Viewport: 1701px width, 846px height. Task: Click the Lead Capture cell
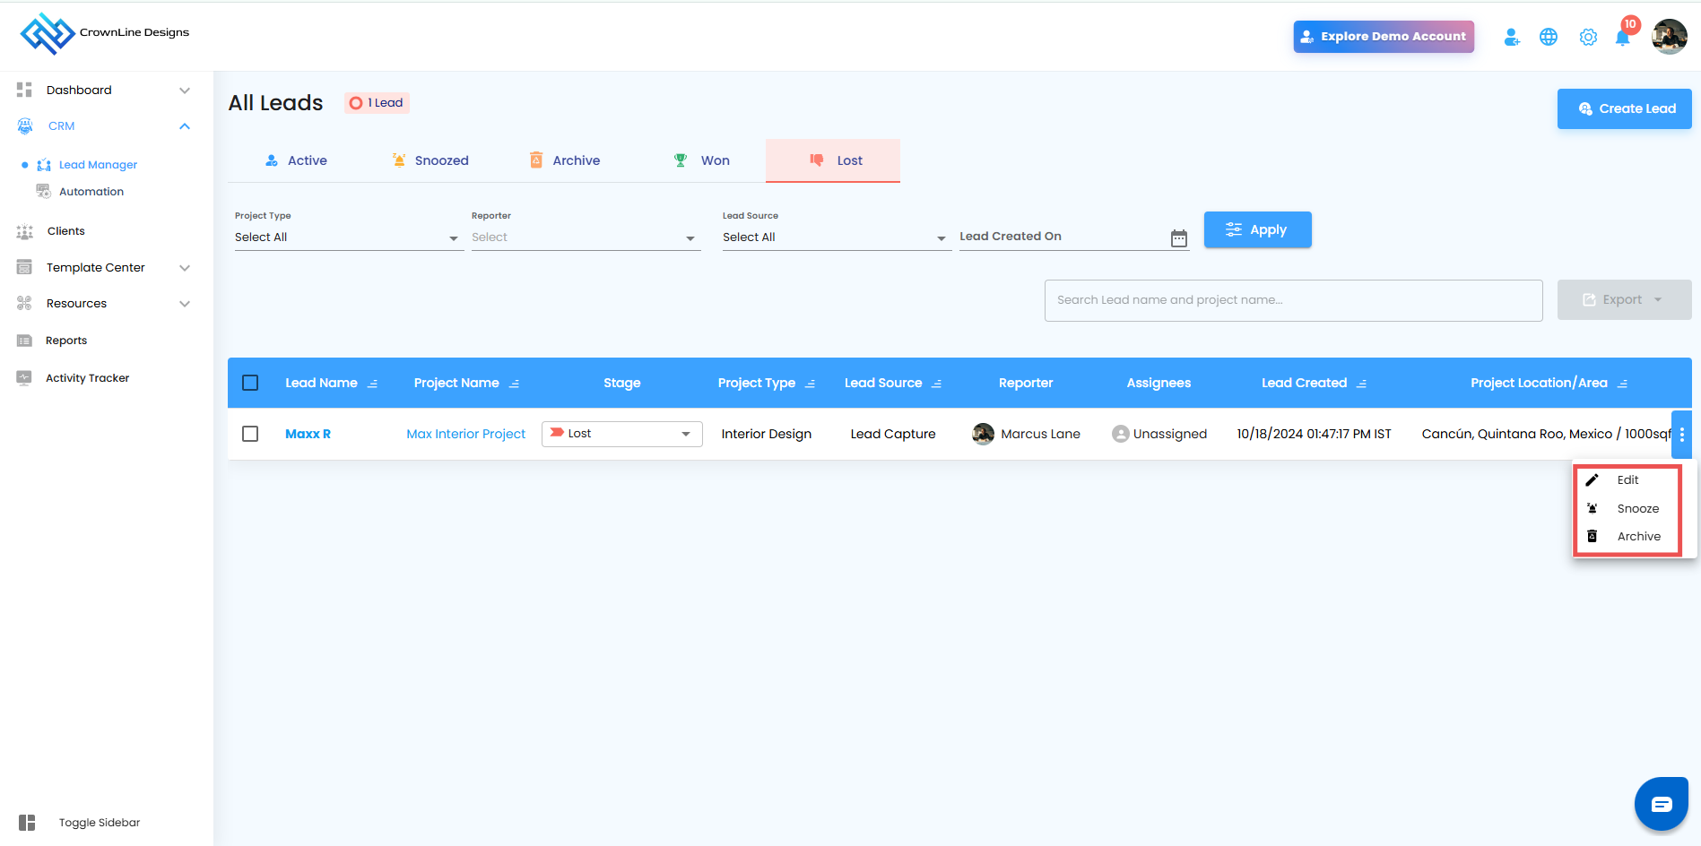click(893, 434)
